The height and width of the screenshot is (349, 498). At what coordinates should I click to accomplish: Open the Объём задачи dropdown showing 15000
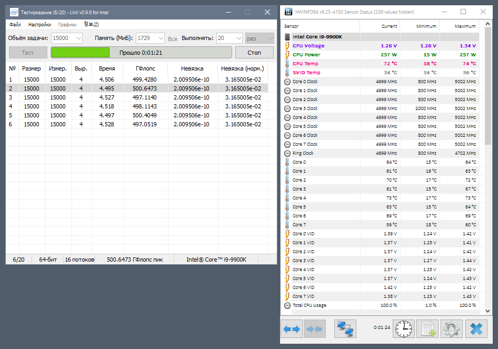67,38
